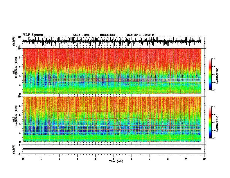Click the 8 kHz tick on ch.1 spectrogram

click(20, 58)
